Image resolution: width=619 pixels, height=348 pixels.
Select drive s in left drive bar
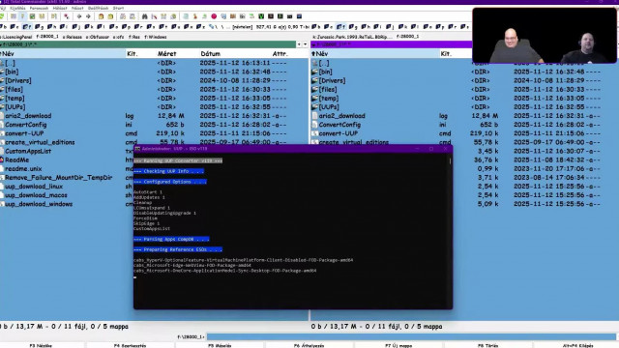pyautogui.click(x=151, y=27)
